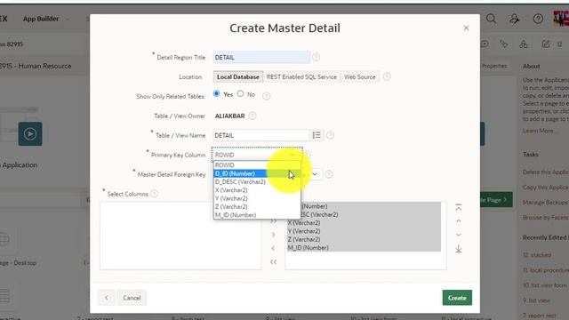This screenshot has width=569, height=320.
Task: Select ROWID option in dropdown list
Action: pyautogui.click(x=257, y=165)
